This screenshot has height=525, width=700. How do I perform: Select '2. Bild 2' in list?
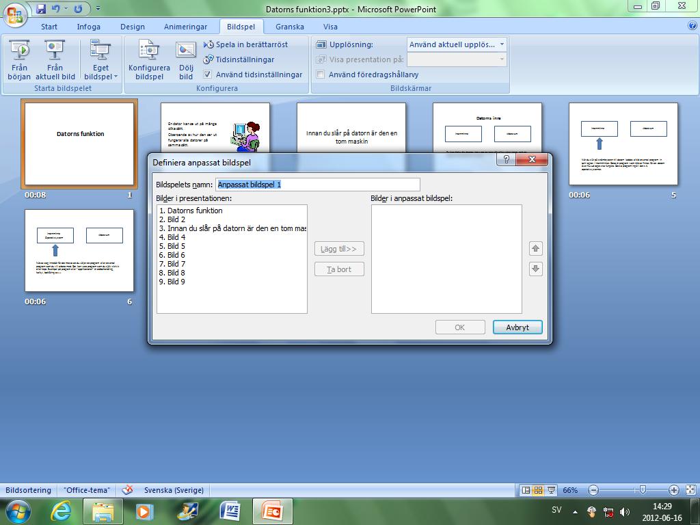[x=232, y=219]
